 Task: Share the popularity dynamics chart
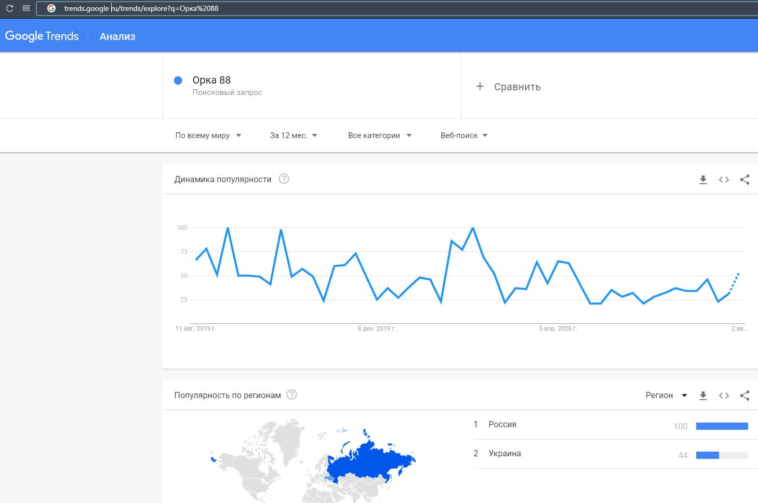pyautogui.click(x=744, y=180)
